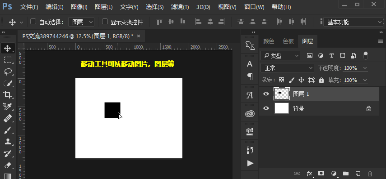Hide the 背景 layer eye icon
The width and height of the screenshot is (386, 179).
coord(266,108)
